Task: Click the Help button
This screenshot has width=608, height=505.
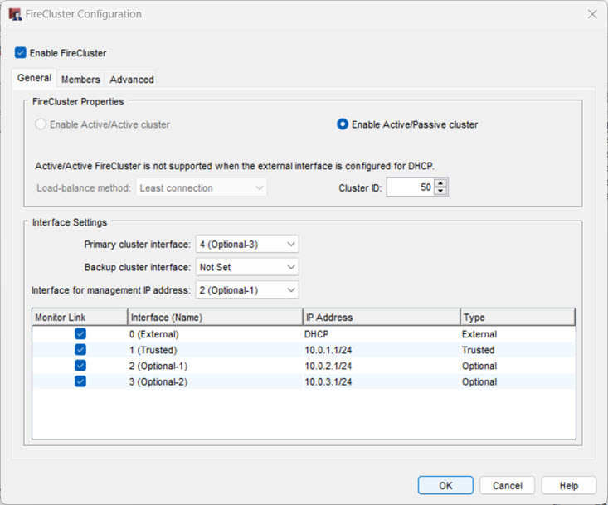Action: click(x=568, y=485)
